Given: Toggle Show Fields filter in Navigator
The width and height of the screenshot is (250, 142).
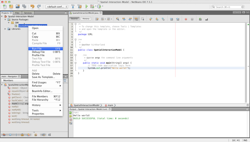Looking at the screenshot, I should pos(10,135).
